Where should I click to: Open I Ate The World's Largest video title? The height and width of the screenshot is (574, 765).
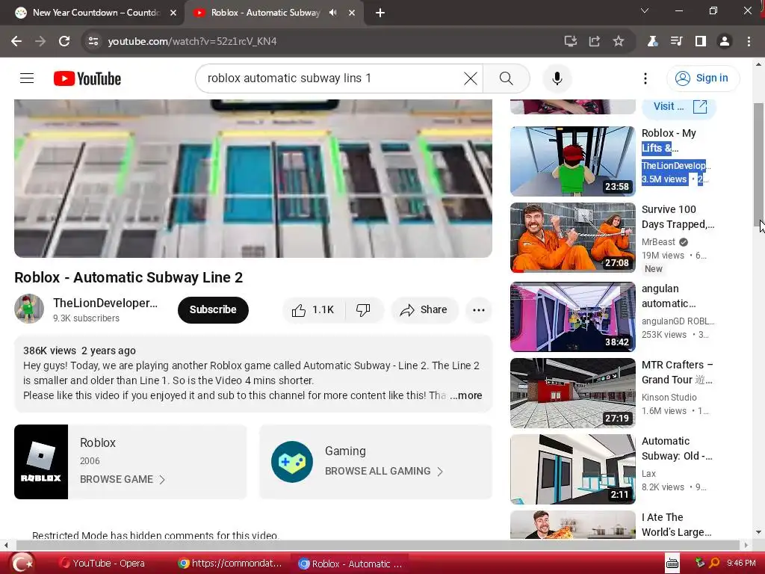(x=676, y=525)
